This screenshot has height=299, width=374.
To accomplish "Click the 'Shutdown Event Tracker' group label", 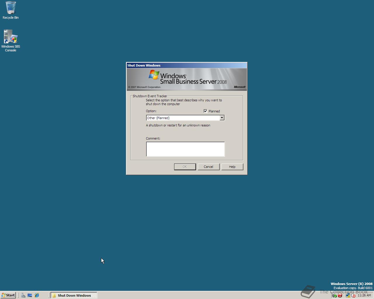I will point(150,96).
